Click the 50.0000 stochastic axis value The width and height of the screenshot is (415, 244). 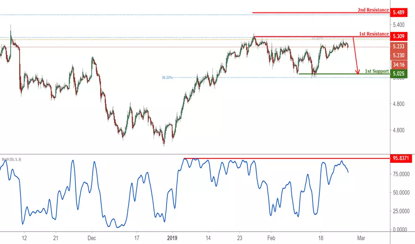coord(401,193)
